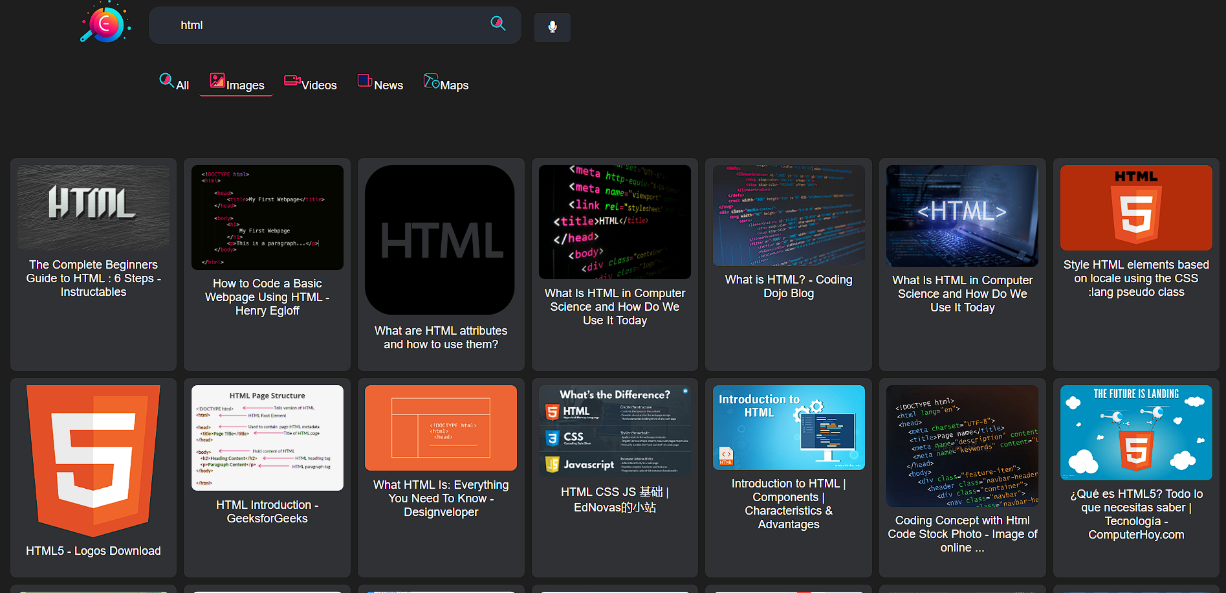The image size is (1226, 593).
Task: Open 'HTML5 - Logos Download' link
Action: (x=94, y=551)
